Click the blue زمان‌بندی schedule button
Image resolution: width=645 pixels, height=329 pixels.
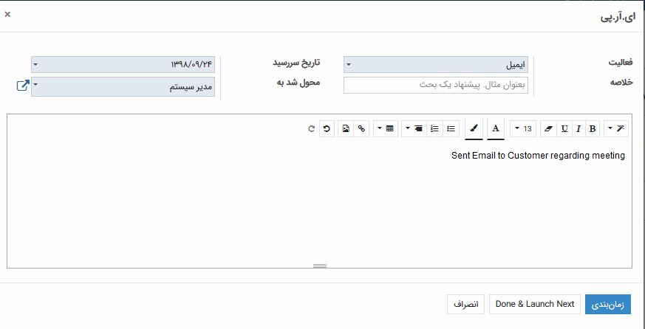pyautogui.click(x=608, y=305)
